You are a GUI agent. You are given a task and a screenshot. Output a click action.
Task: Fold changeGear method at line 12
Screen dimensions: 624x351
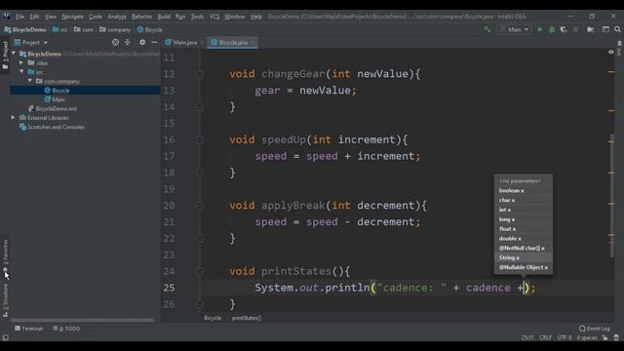coord(200,74)
